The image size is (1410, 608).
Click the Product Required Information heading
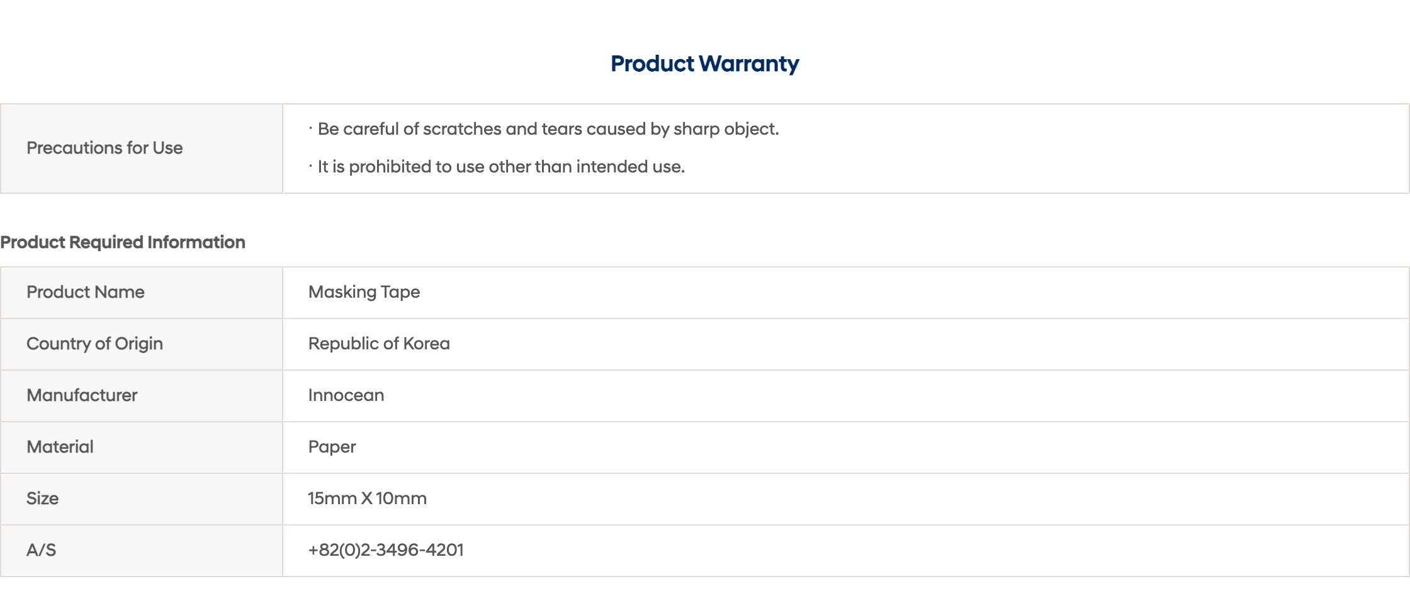[x=123, y=242]
